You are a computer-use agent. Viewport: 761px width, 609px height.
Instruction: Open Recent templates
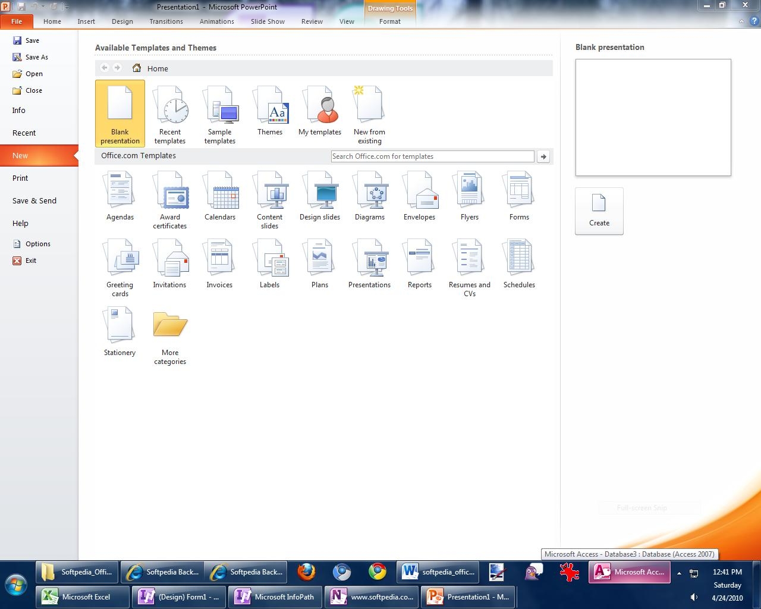[x=170, y=114]
